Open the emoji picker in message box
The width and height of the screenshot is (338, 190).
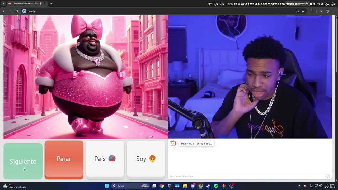[328, 176]
